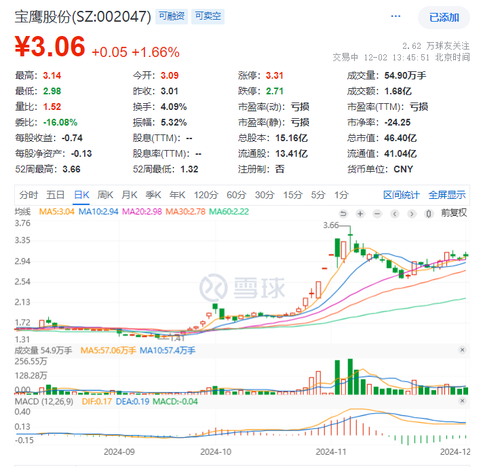
Task: Click the 成交量 value 54.90万手
Action: (405, 75)
